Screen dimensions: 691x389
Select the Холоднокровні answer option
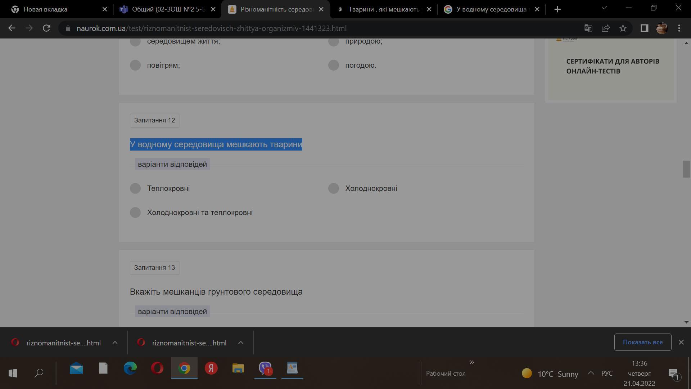334,188
